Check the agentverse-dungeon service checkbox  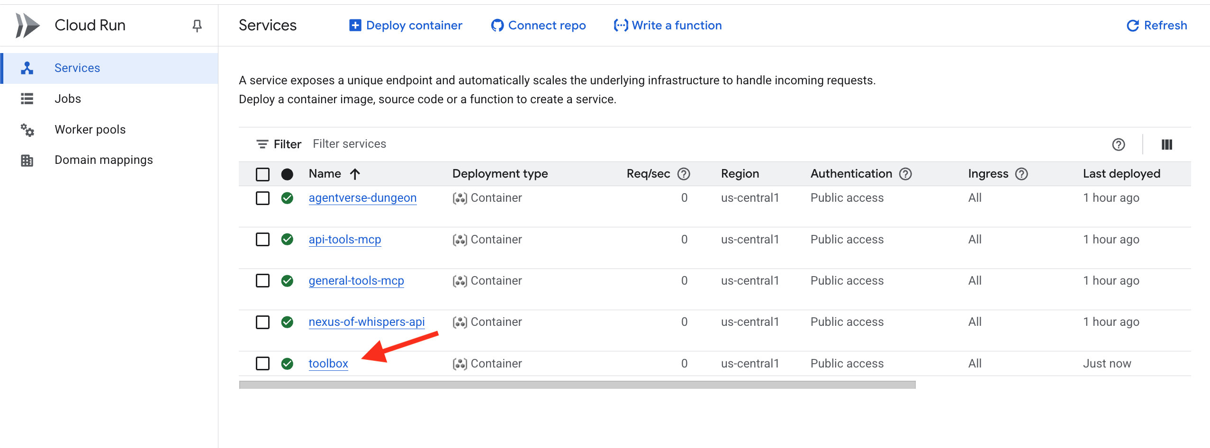tap(262, 198)
